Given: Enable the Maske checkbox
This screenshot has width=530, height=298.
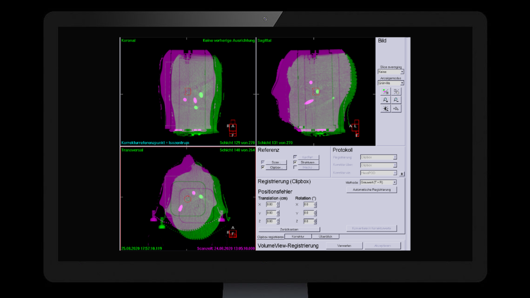Looking at the screenshot, I should 295,168.
